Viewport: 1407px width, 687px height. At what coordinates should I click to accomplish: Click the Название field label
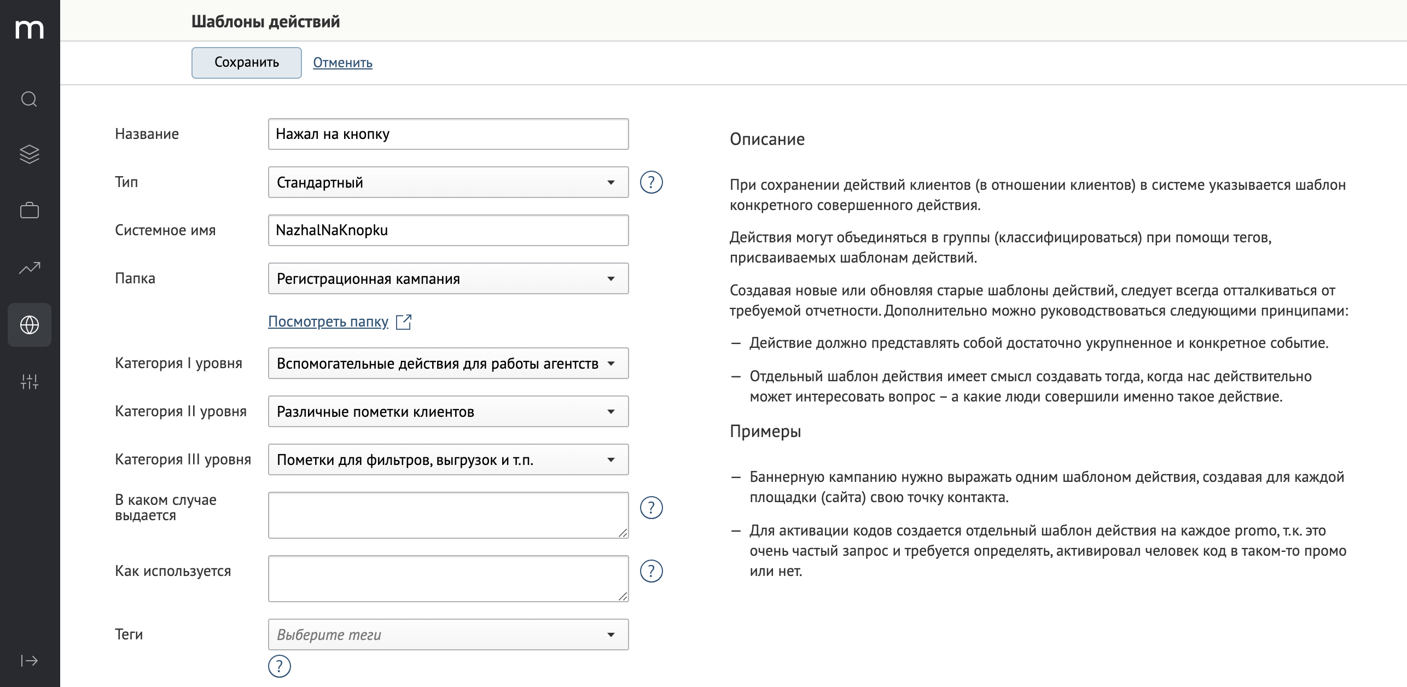tap(147, 134)
